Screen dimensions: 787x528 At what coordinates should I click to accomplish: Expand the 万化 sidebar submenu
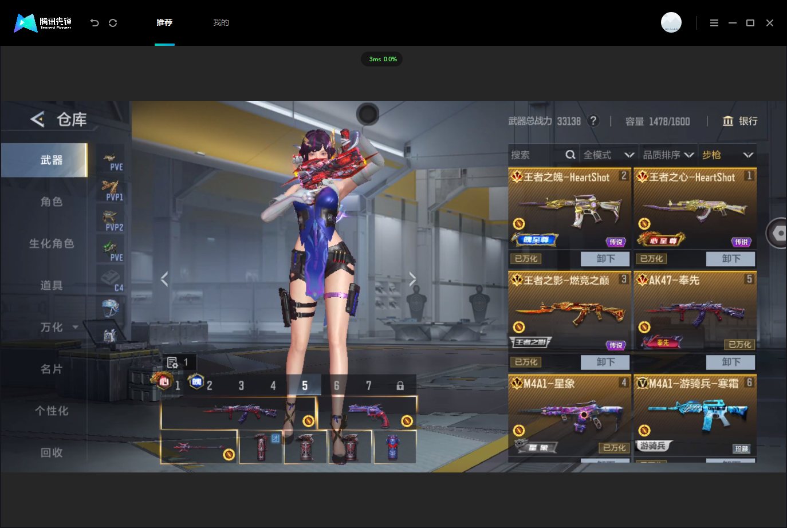point(75,328)
